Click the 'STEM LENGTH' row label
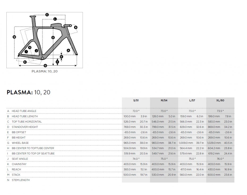The width and height of the screenshot is (247, 195). pos(21,180)
